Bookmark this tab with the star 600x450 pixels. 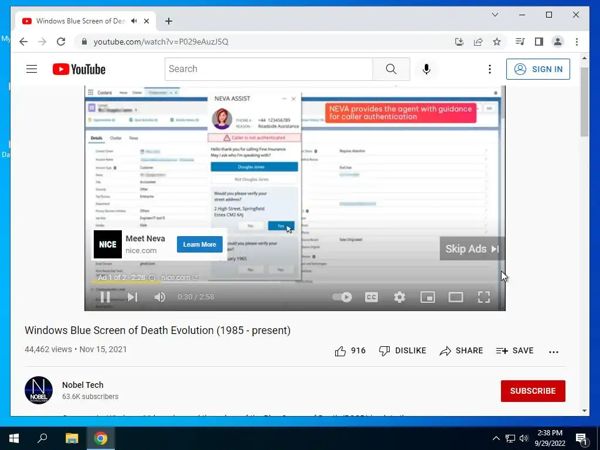(x=497, y=42)
